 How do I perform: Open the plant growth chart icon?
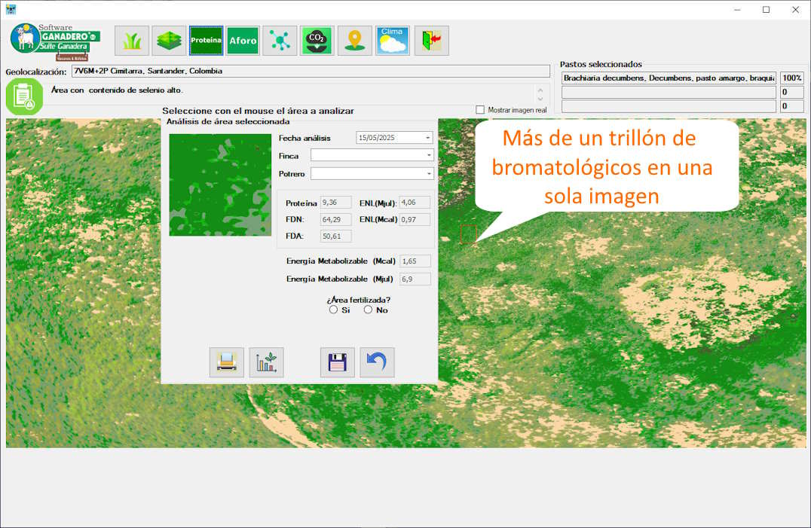[266, 362]
